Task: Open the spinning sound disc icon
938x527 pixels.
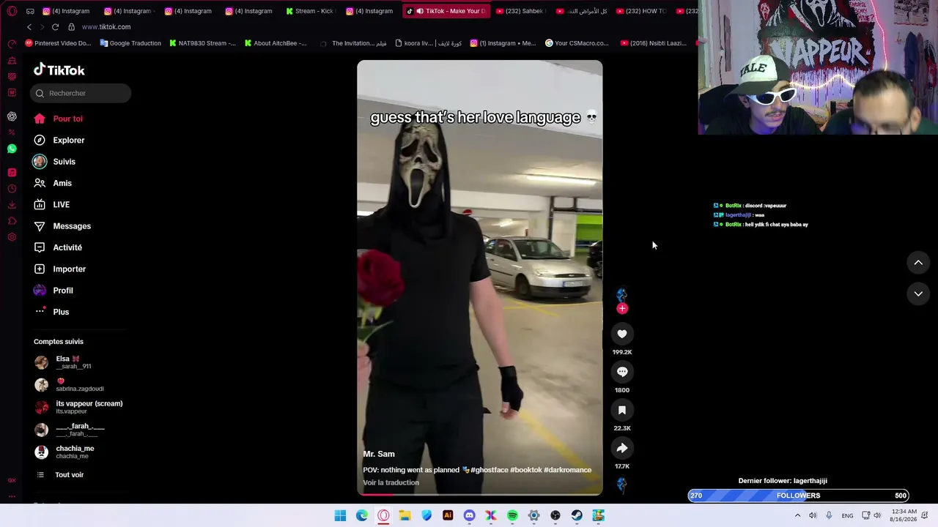Action: (x=622, y=484)
